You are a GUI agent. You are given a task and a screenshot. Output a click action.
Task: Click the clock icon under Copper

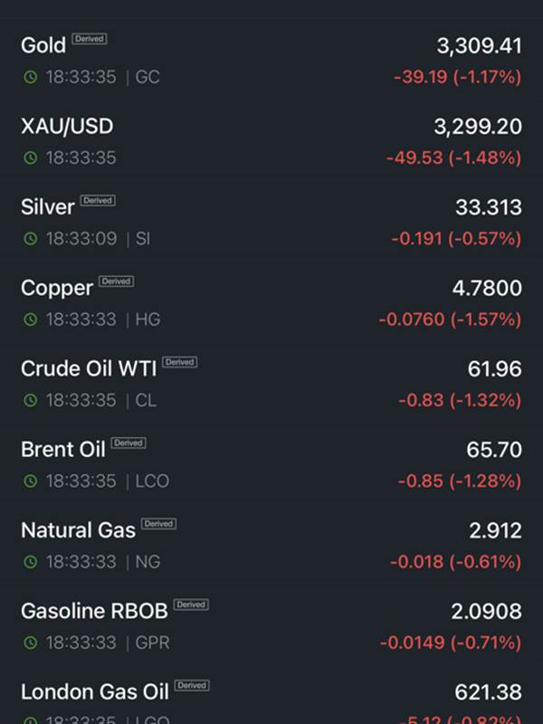click(x=31, y=319)
